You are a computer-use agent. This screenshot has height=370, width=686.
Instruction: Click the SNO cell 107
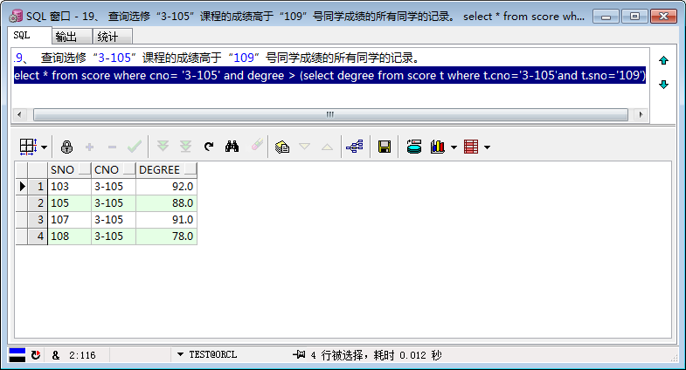(x=70, y=220)
